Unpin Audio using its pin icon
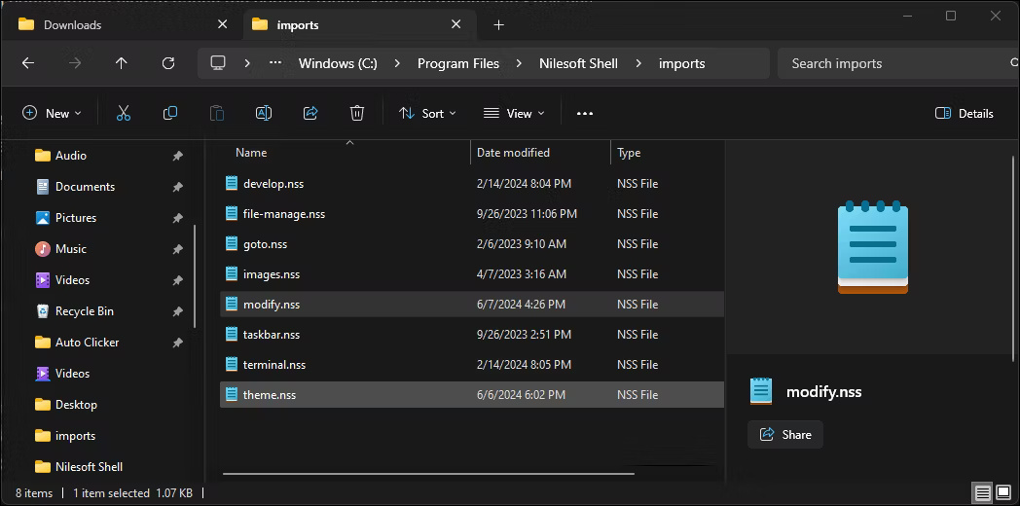 (x=177, y=156)
